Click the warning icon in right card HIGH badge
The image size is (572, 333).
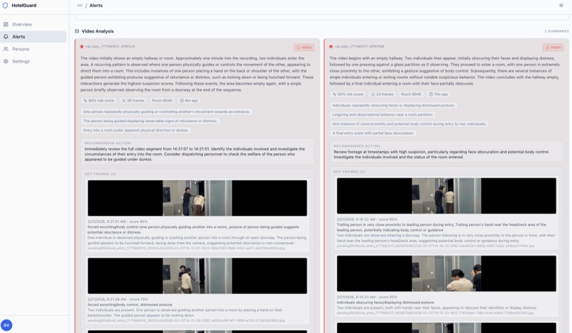click(x=548, y=48)
